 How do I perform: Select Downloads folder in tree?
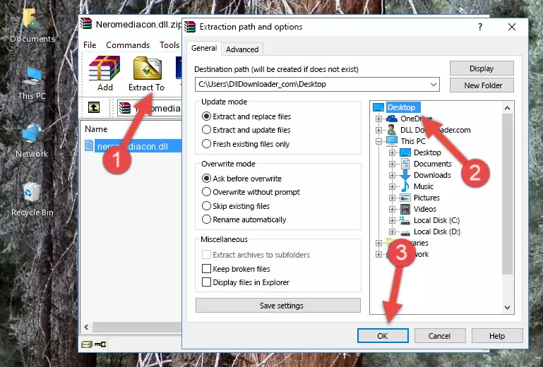coord(432,175)
